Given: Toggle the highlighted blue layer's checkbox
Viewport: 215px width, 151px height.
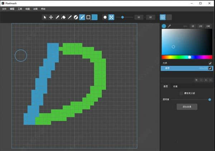Looking at the screenshot, I should pos(210,68).
